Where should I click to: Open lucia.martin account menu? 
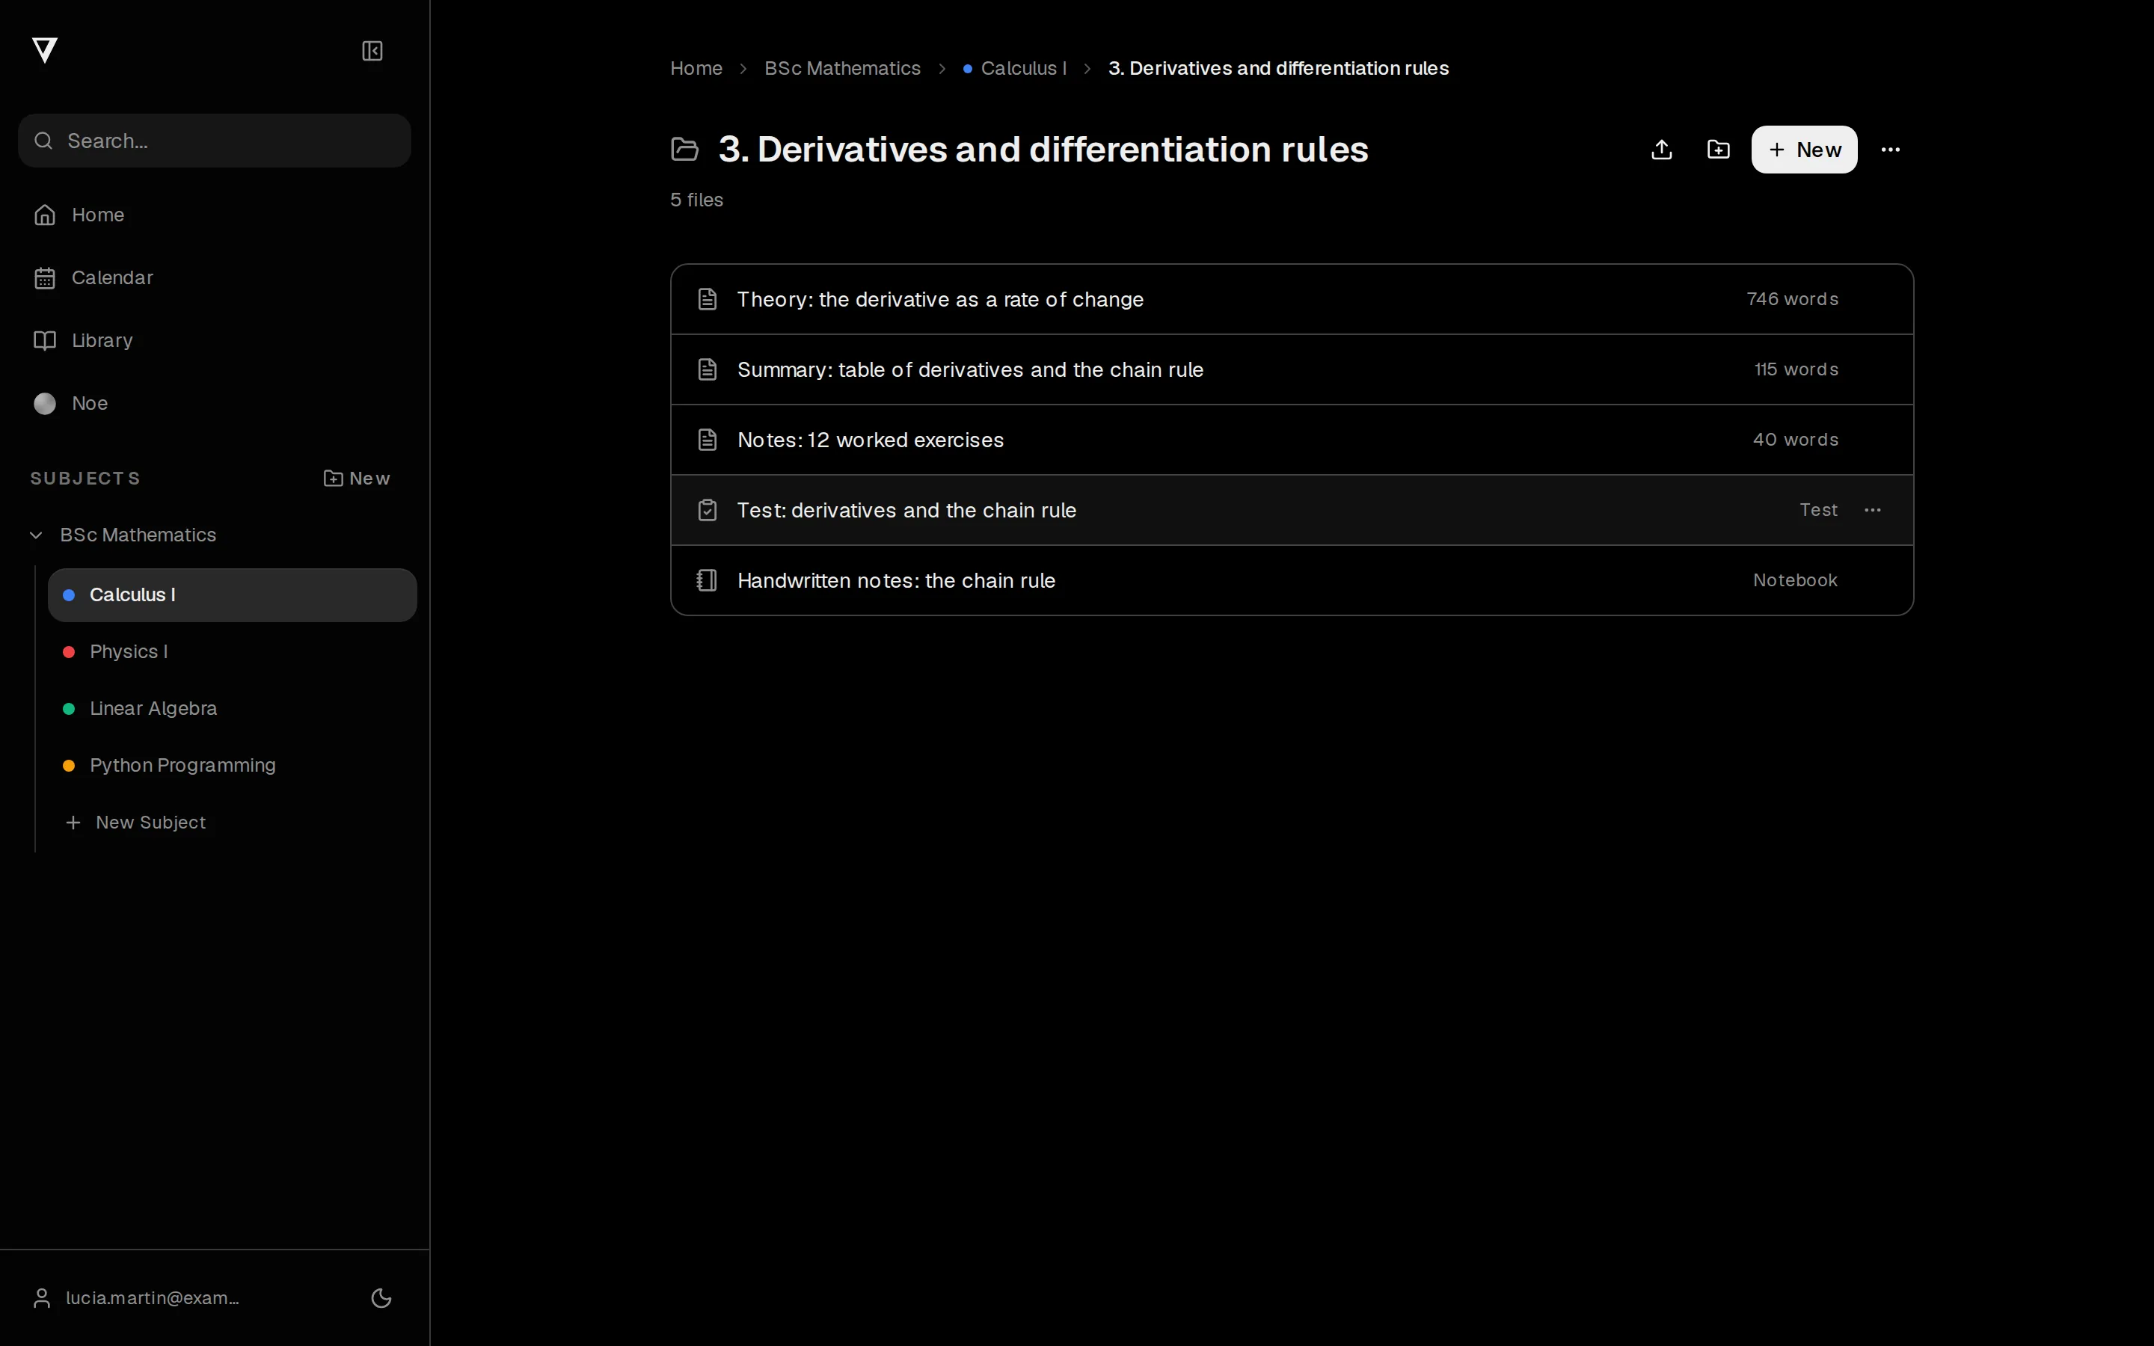tap(136, 1298)
